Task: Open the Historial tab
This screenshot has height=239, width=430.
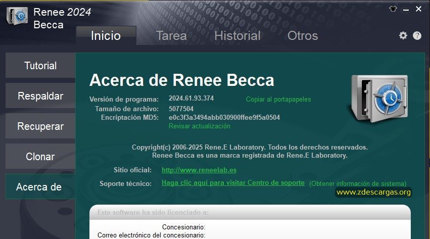Action: [x=237, y=36]
